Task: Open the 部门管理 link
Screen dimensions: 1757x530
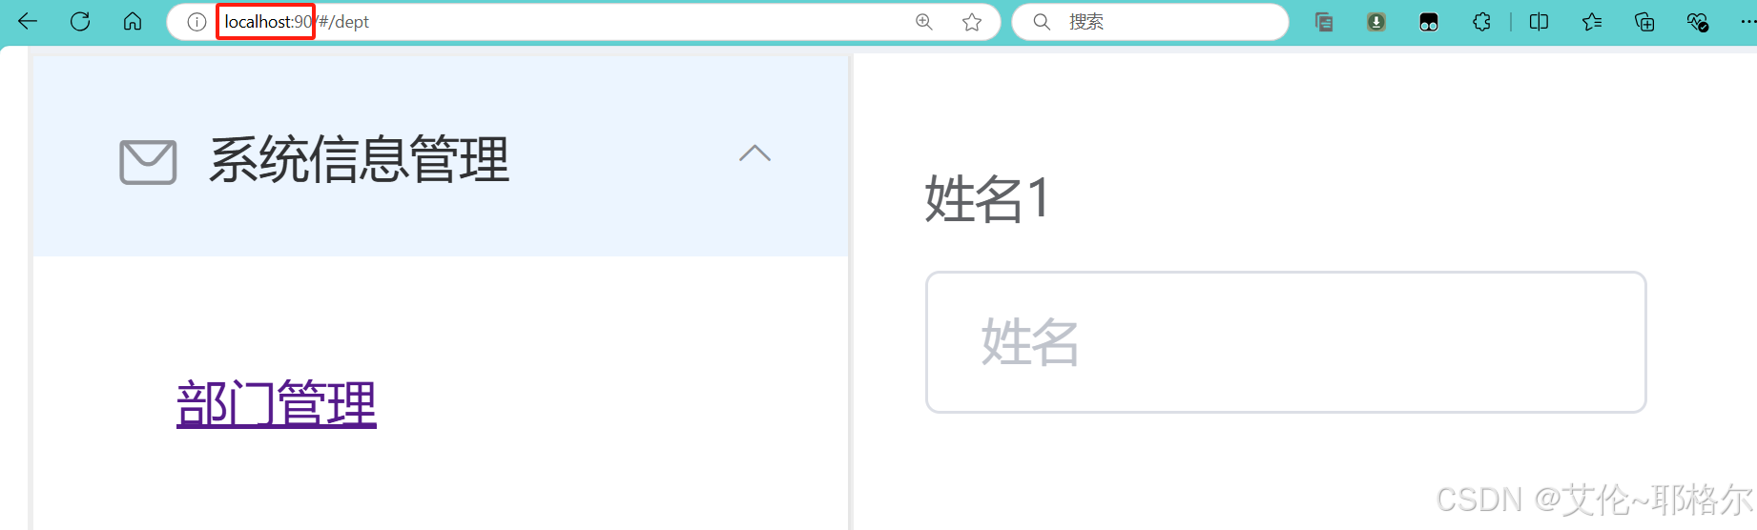Action: click(x=277, y=403)
